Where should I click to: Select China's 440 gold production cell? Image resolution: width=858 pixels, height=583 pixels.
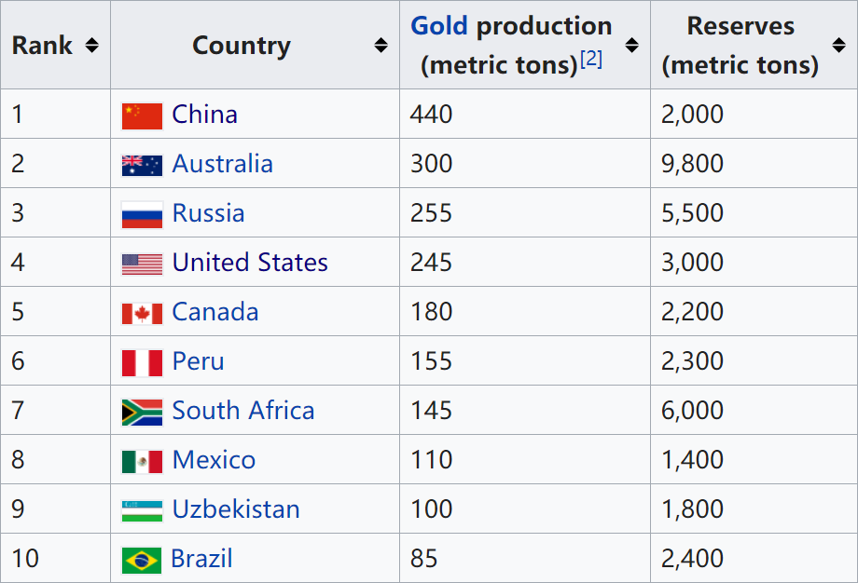click(431, 115)
